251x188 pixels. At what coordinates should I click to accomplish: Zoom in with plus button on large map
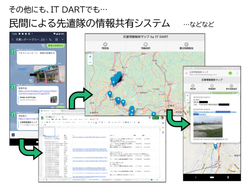tap(90, 56)
